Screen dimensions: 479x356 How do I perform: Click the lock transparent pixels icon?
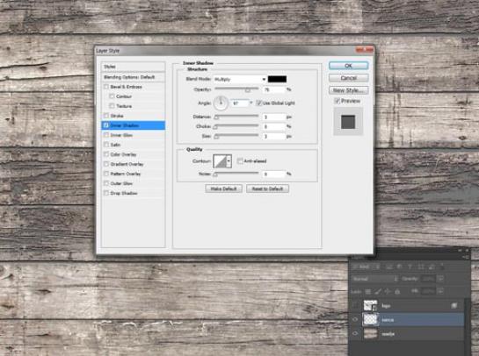[368, 292]
